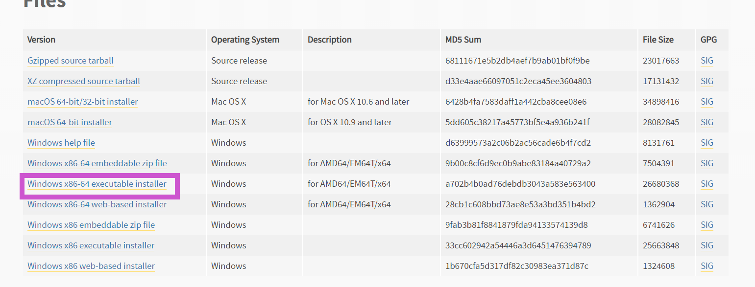Download the XZ compressed source tarball
Screen dimensions: 755x287
(84, 81)
